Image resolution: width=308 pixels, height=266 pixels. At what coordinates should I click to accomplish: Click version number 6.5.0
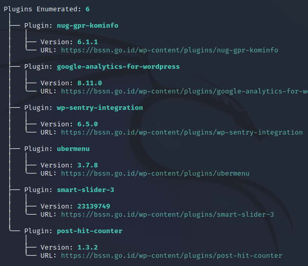(88, 124)
